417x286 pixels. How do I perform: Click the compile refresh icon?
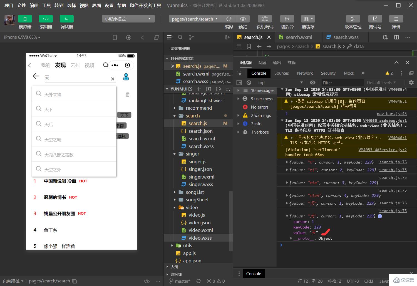click(x=229, y=19)
